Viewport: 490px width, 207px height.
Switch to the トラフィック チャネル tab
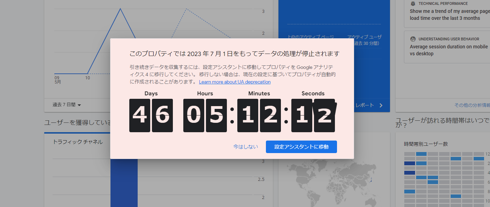point(78,142)
